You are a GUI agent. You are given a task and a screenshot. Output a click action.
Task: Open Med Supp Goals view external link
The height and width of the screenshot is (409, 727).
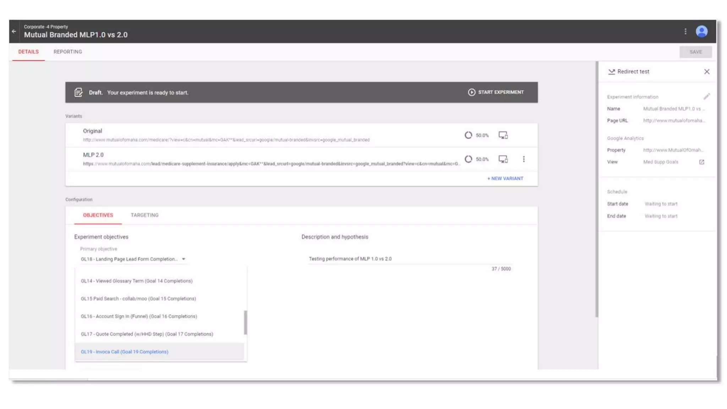click(x=701, y=162)
